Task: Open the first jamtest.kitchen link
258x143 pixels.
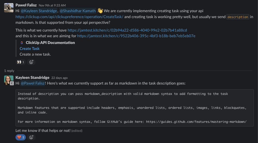Action: click(x=127, y=30)
